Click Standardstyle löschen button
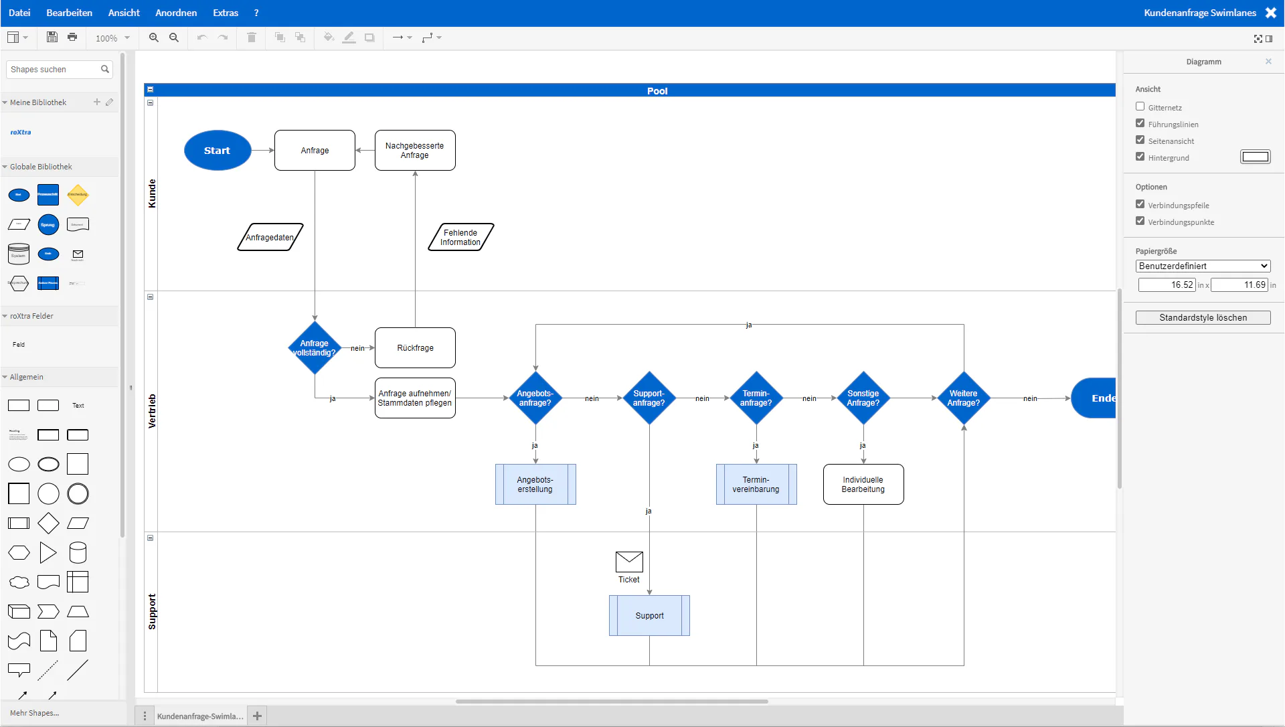This screenshot has height=727, width=1285. (1203, 317)
